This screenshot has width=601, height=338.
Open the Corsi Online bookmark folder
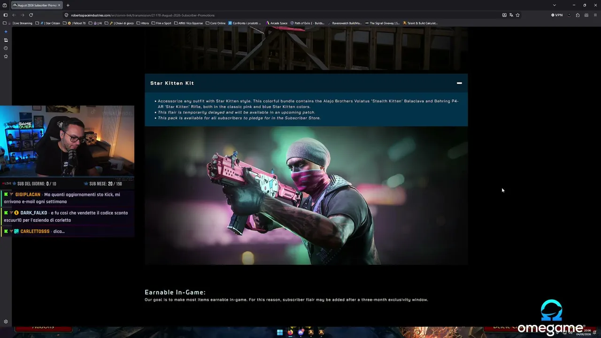click(x=216, y=23)
